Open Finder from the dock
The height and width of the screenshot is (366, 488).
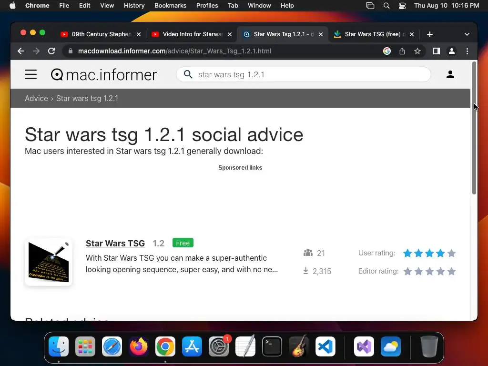[59, 346]
